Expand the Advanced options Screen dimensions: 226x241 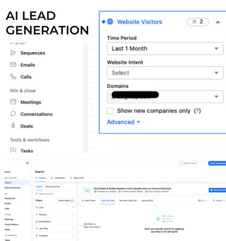pos(124,122)
